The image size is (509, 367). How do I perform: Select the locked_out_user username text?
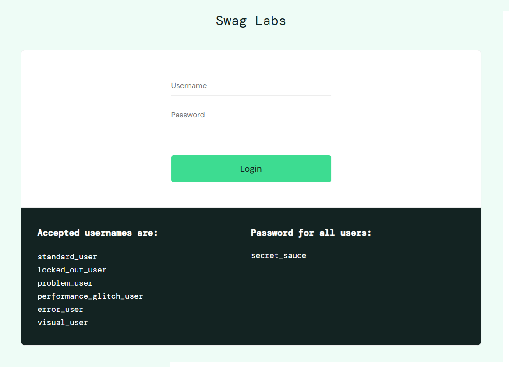pos(72,270)
